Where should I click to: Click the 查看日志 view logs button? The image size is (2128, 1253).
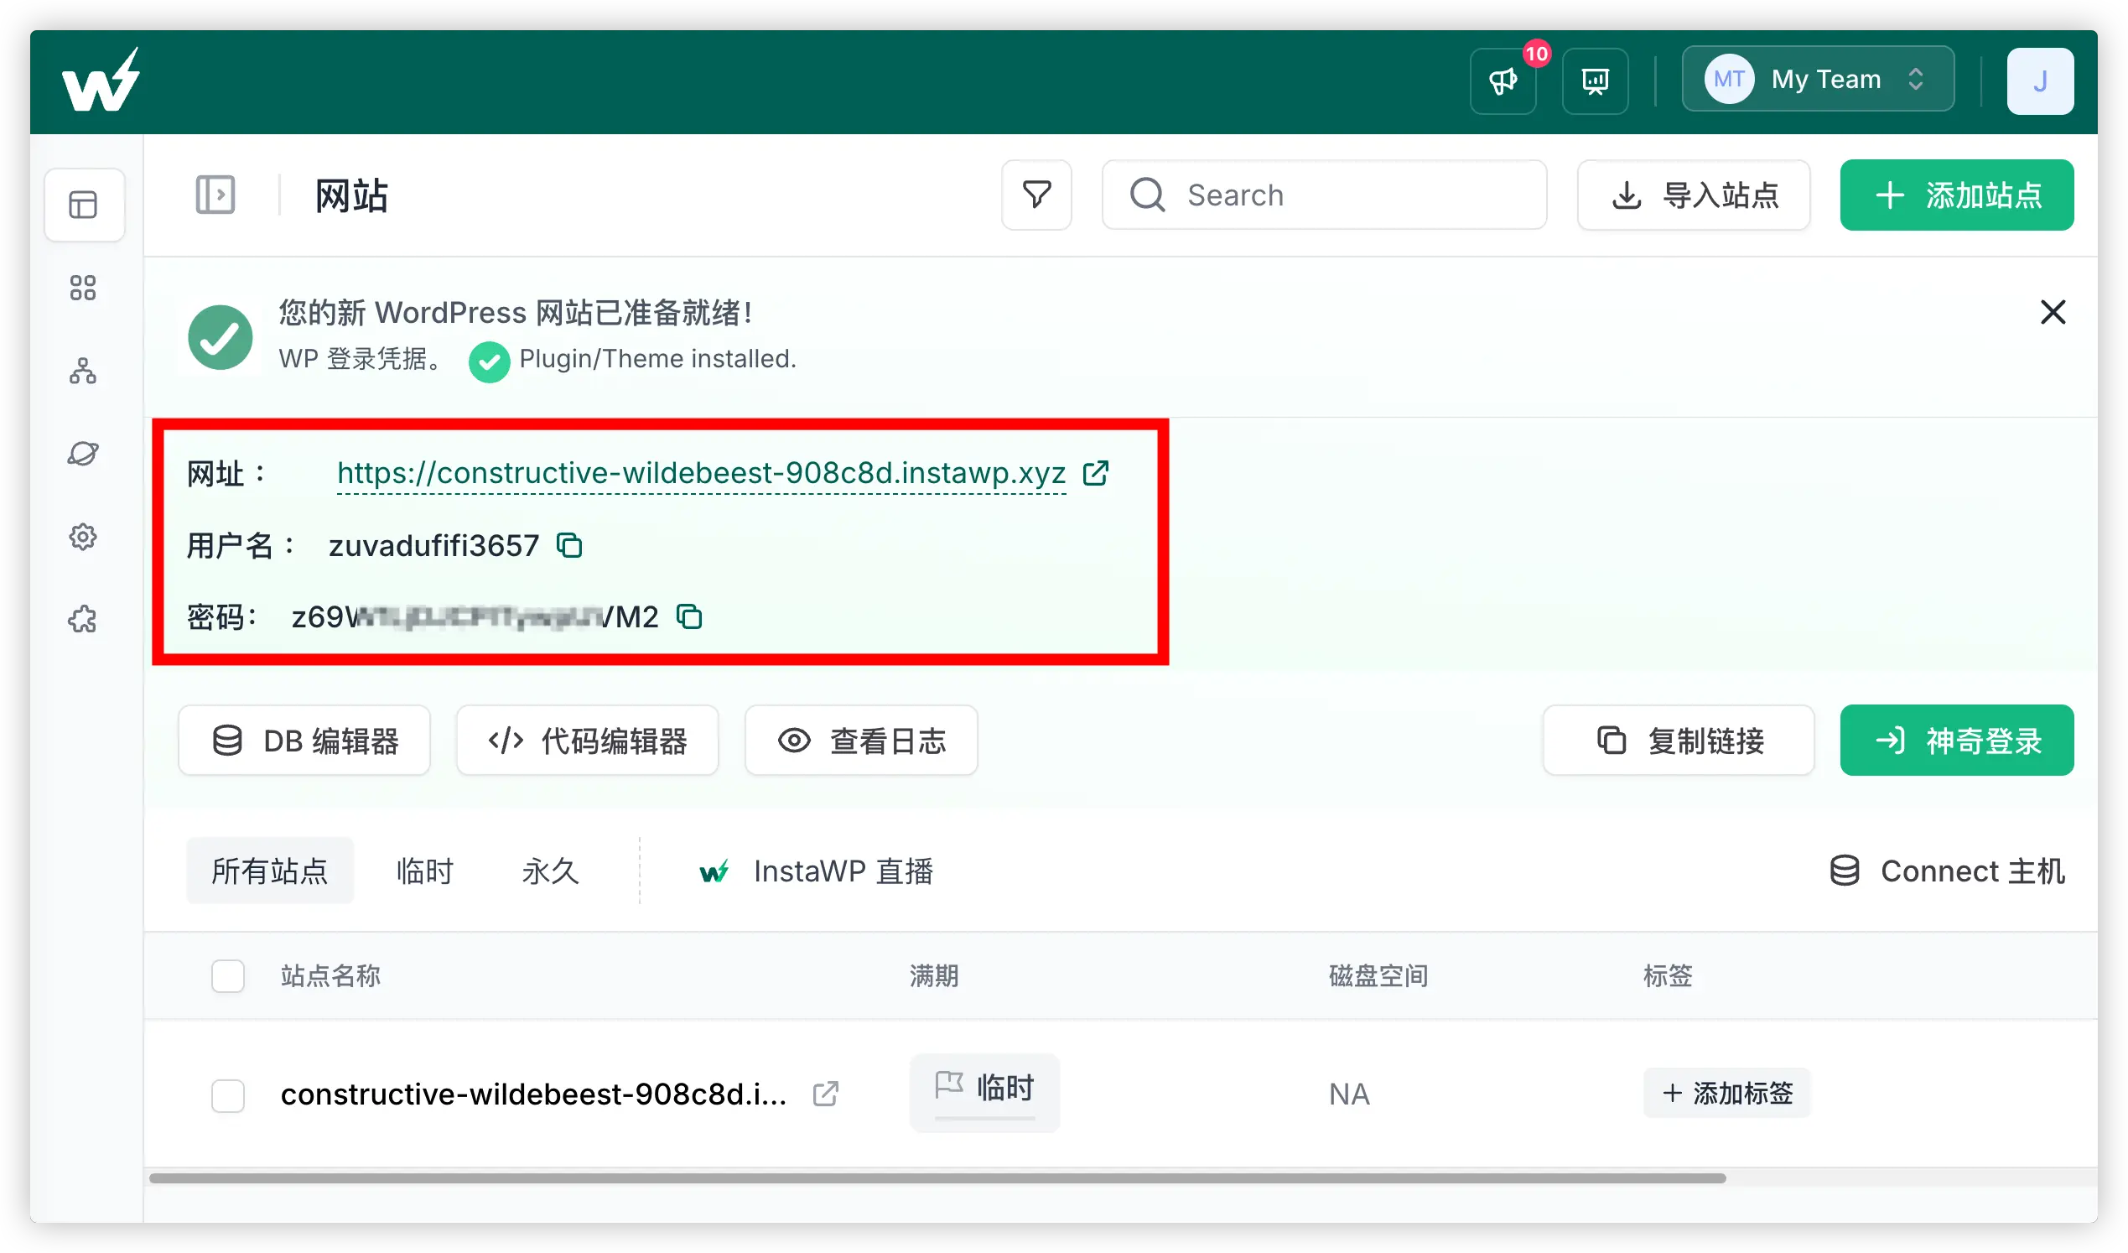[861, 740]
